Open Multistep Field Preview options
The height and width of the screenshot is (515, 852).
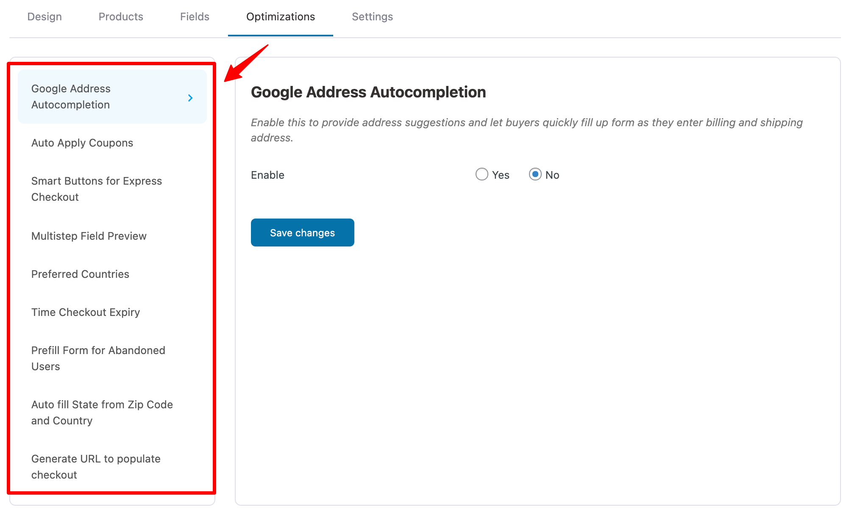pos(89,236)
